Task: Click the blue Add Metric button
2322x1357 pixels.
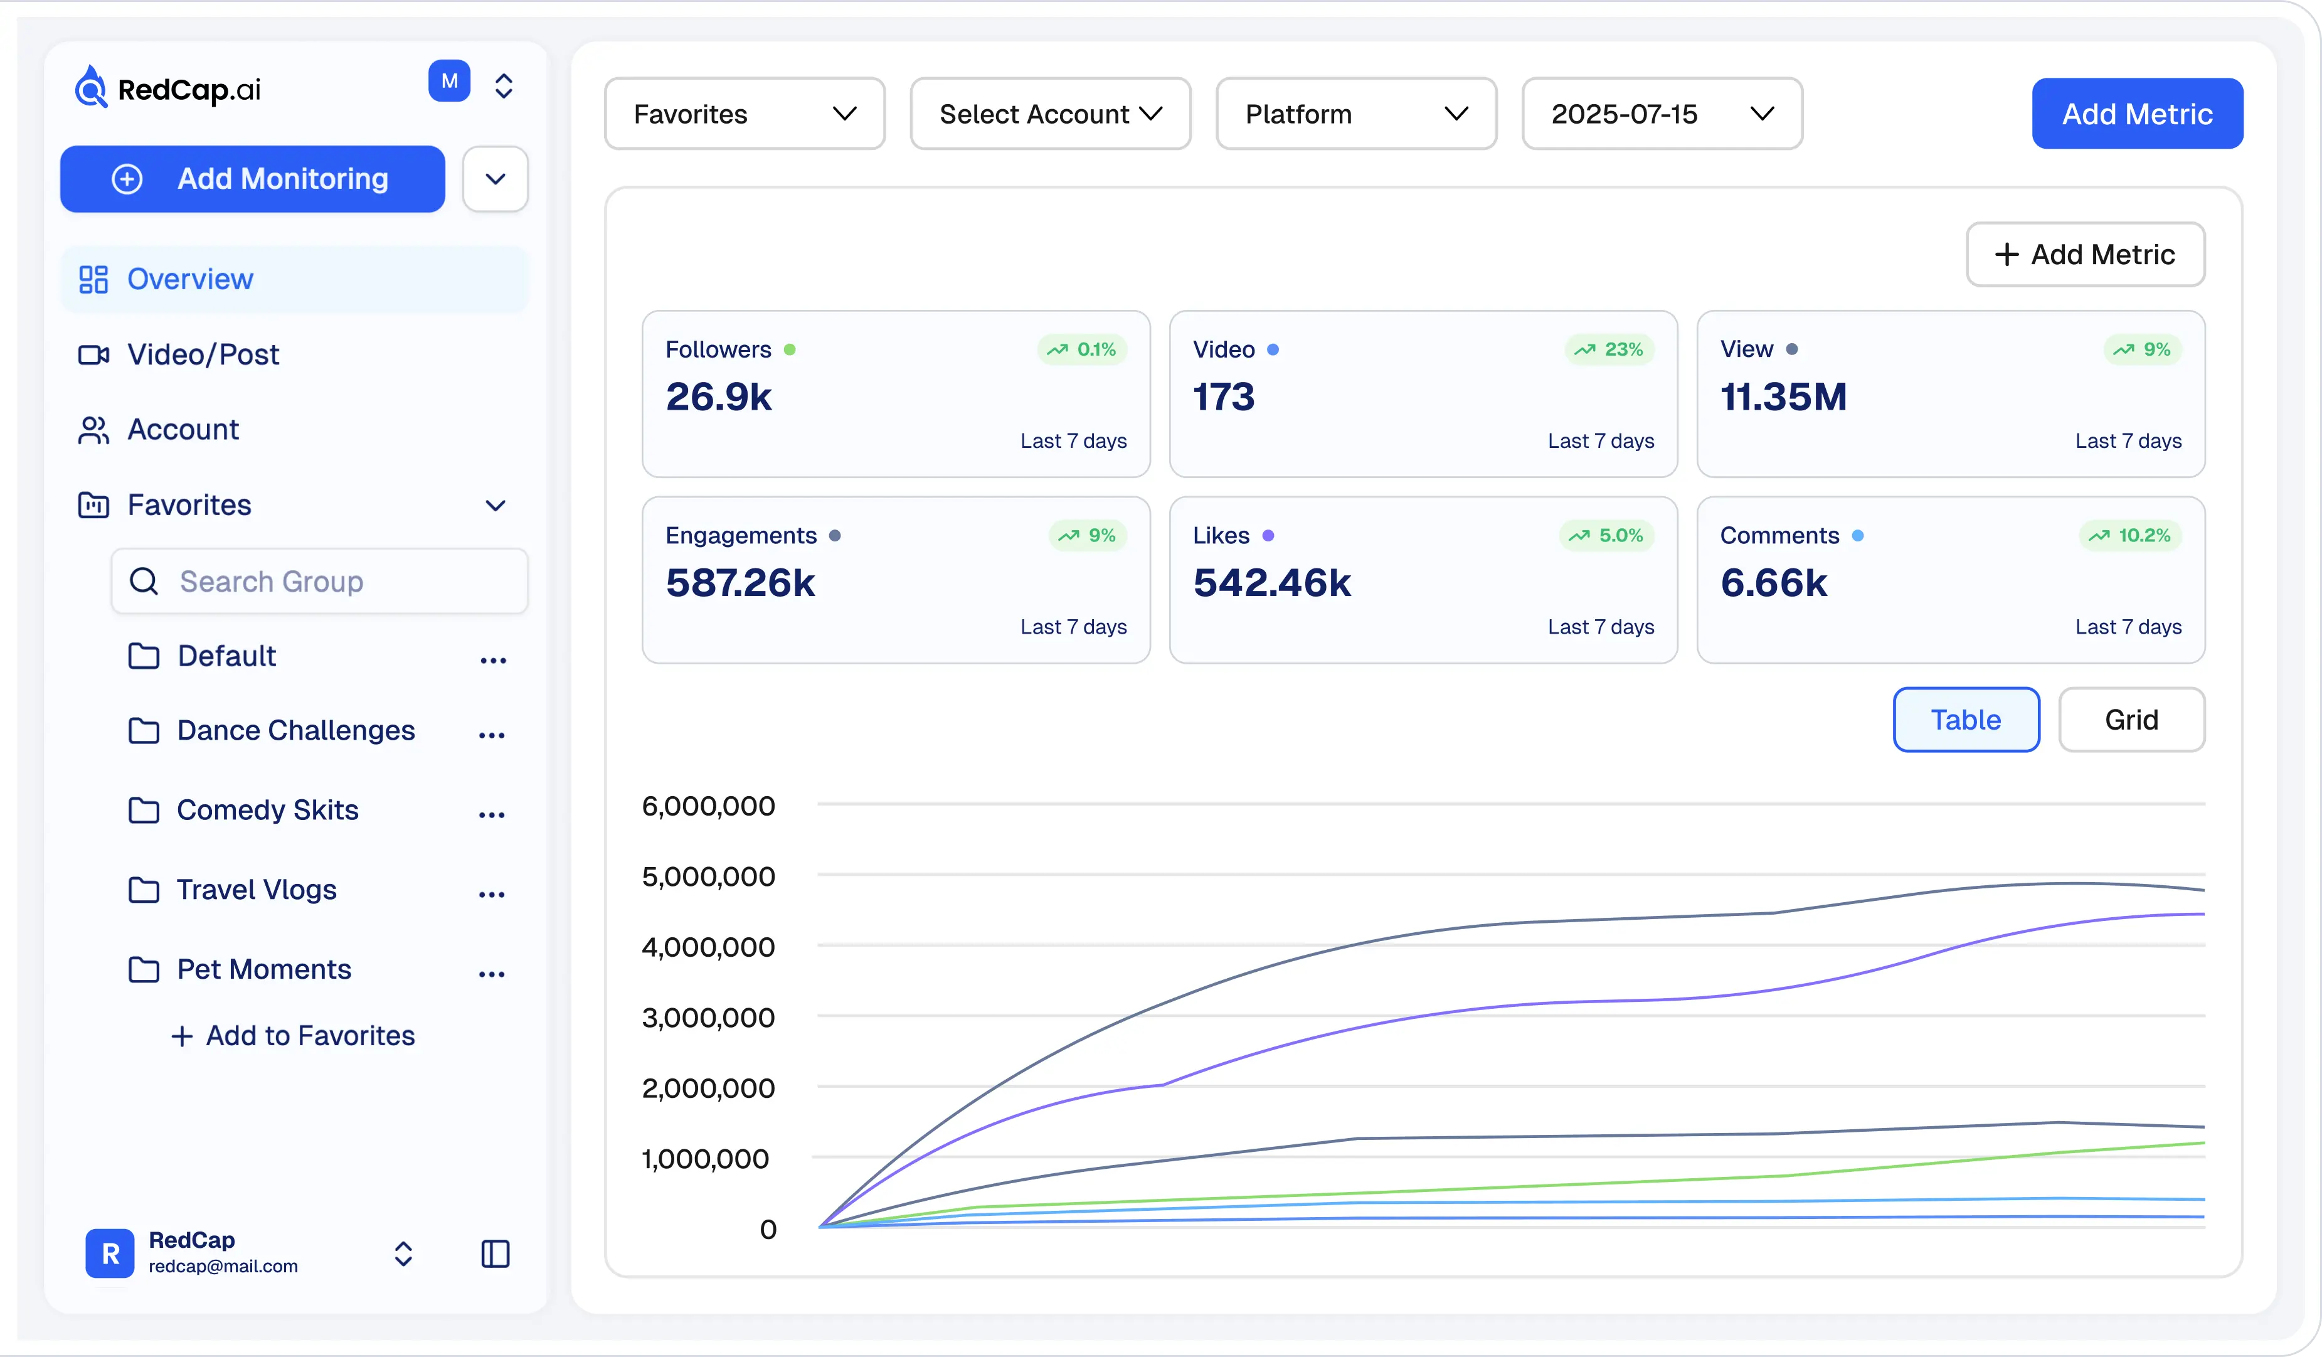Action: (2138, 114)
